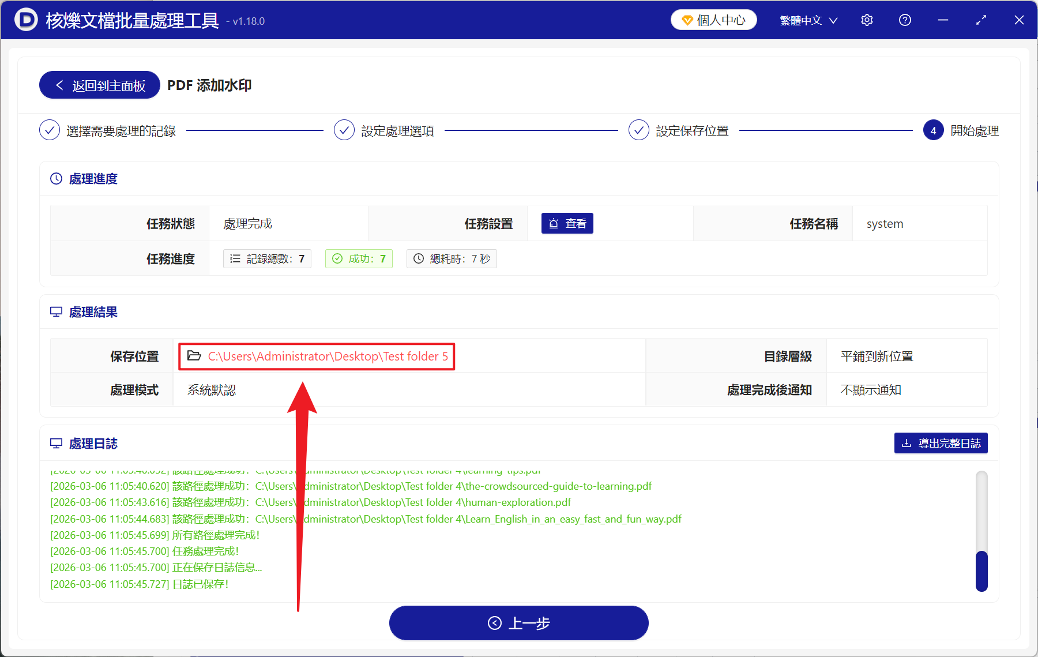This screenshot has height=657, width=1038.
Task: Click the folder icon in the save path
Action: [194, 356]
